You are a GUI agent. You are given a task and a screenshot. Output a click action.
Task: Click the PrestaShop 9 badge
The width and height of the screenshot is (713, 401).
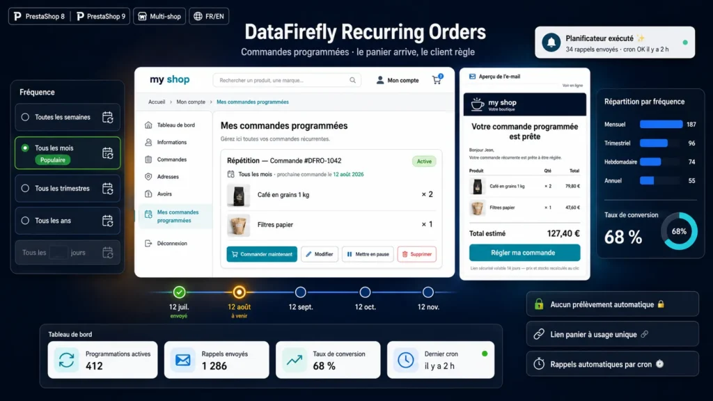(101, 17)
